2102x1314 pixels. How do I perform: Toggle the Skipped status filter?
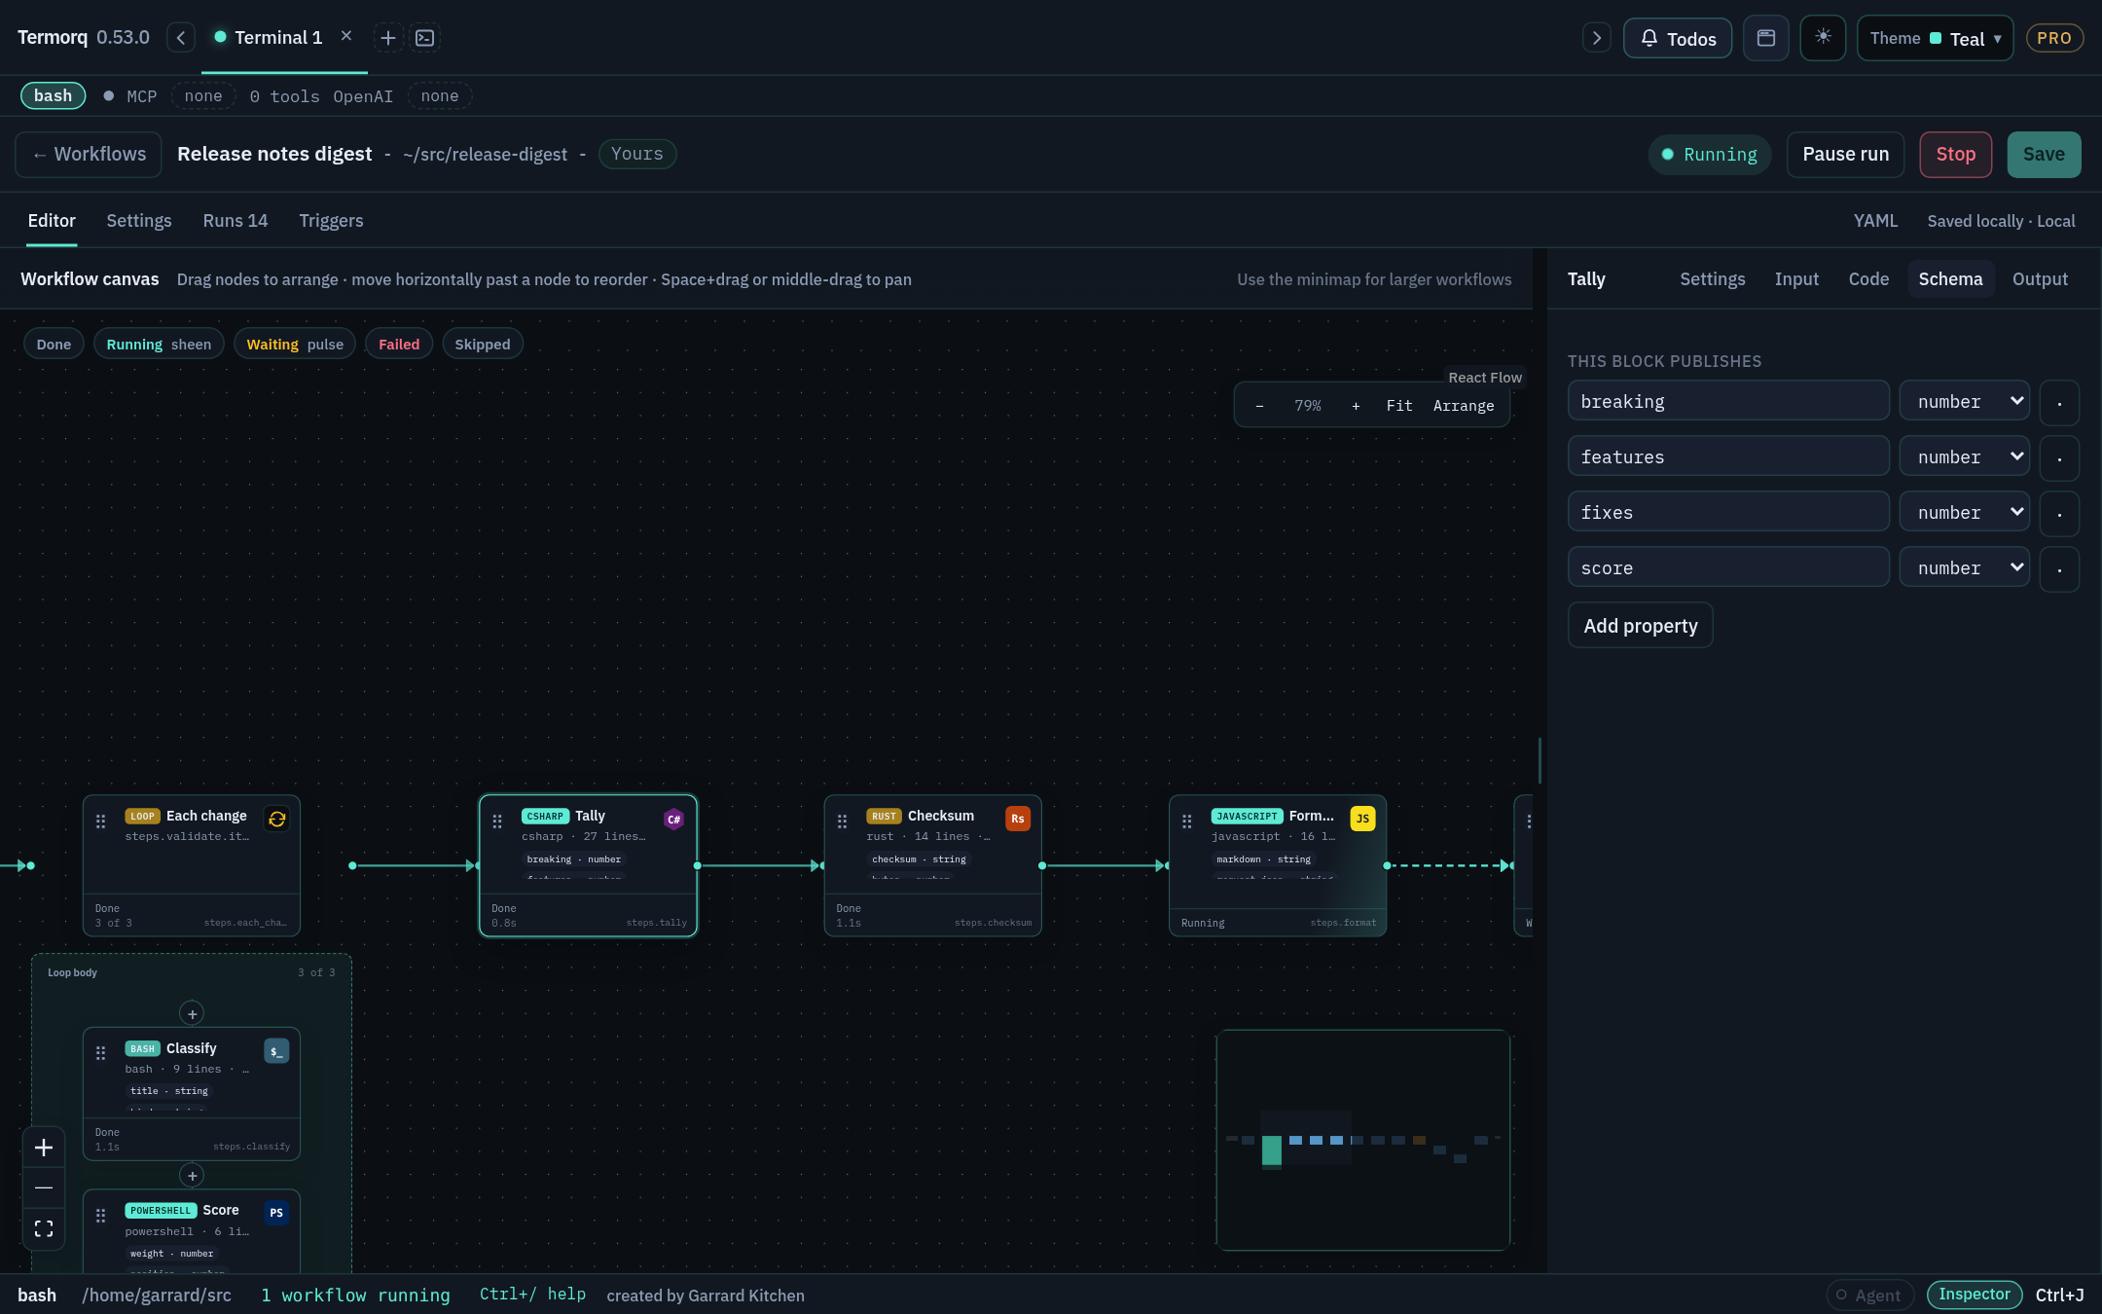pos(483,345)
